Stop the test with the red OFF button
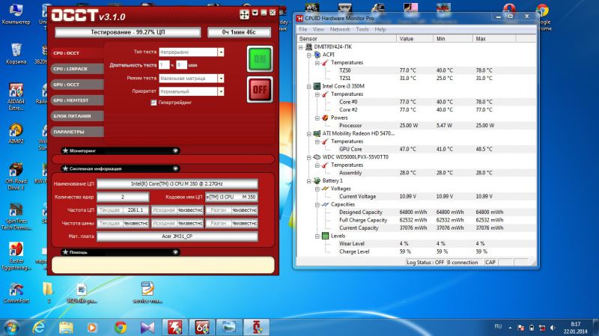 tap(260, 90)
